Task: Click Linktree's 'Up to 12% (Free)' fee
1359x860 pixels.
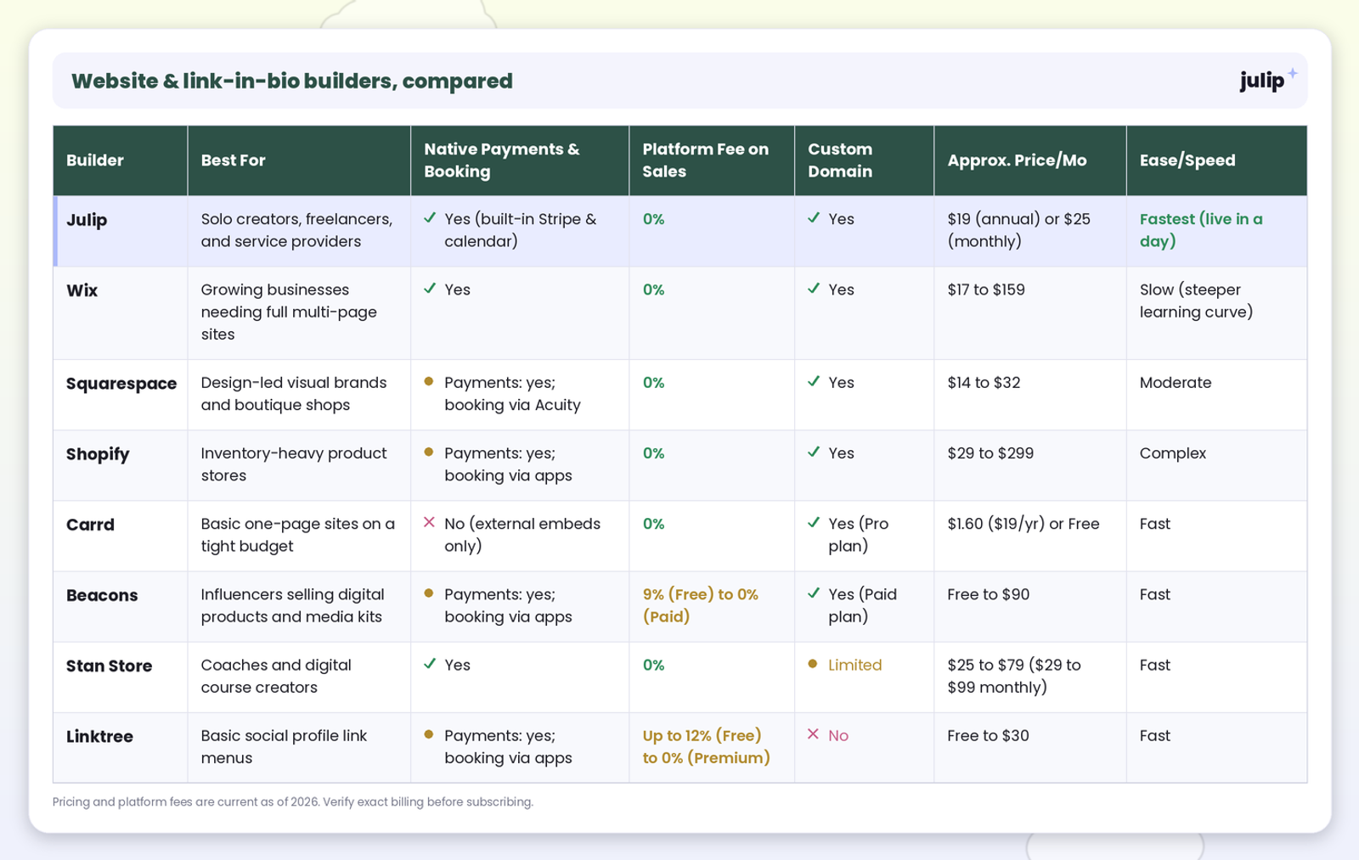Action: tap(702, 735)
